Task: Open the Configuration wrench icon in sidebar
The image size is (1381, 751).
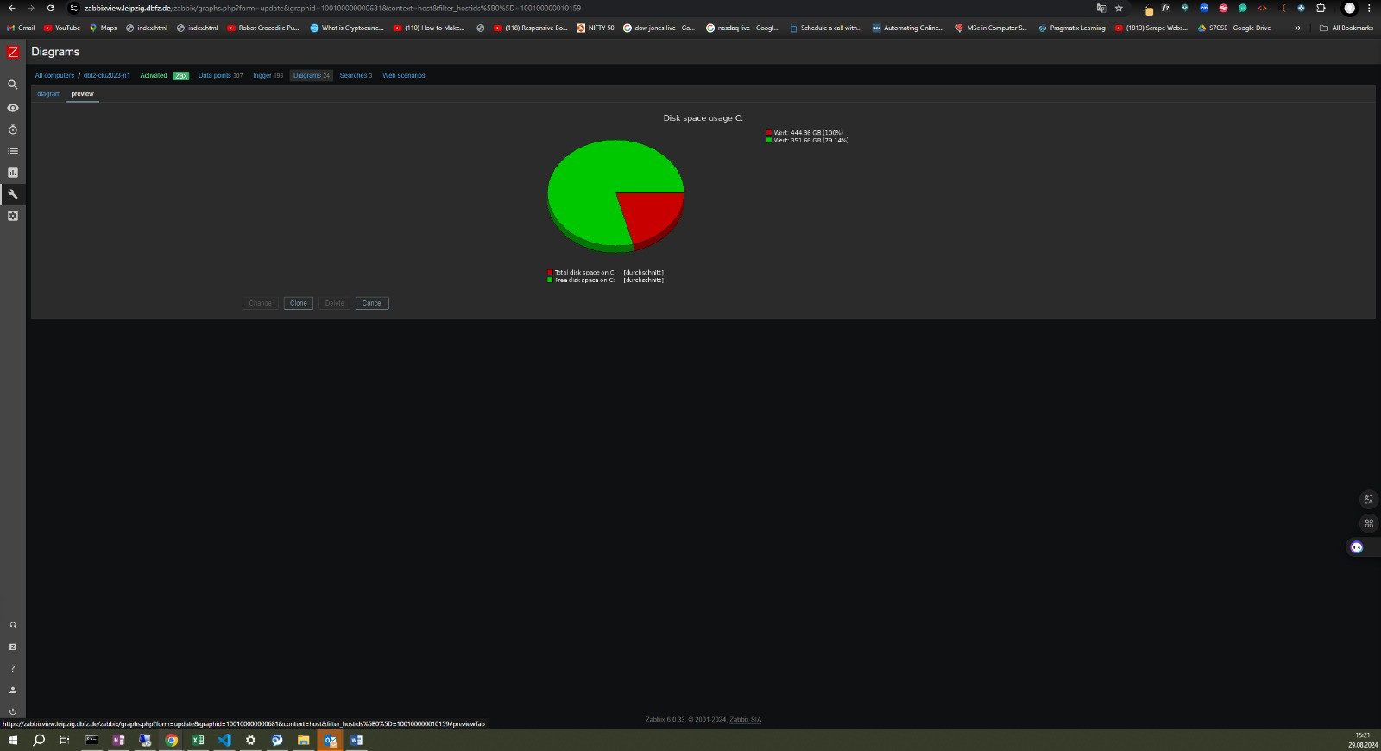Action: pyautogui.click(x=13, y=194)
